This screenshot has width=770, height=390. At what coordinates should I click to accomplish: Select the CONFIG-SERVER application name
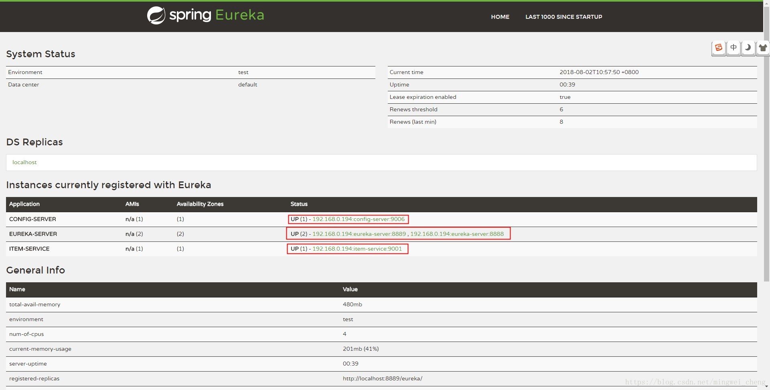point(32,219)
